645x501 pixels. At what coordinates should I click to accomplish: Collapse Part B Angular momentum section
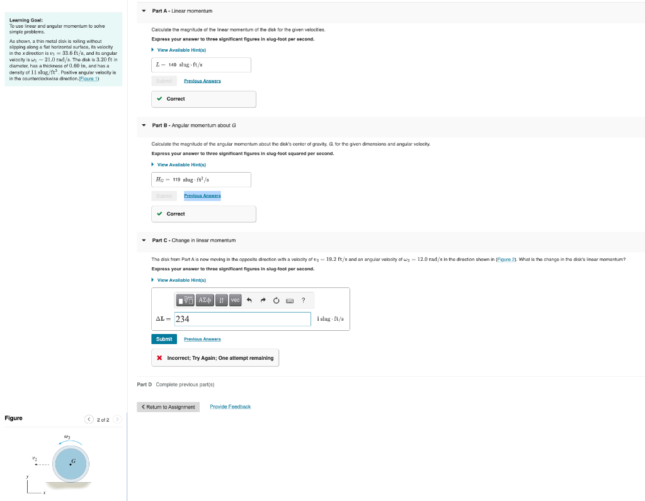coord(144,125)
